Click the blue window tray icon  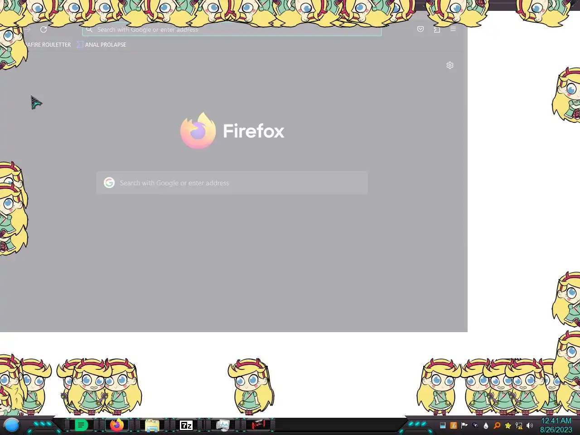point(443,425)
